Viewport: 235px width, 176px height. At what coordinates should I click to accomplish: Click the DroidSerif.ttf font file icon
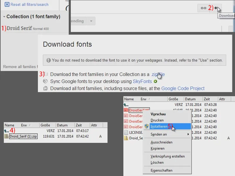[126, 110]
